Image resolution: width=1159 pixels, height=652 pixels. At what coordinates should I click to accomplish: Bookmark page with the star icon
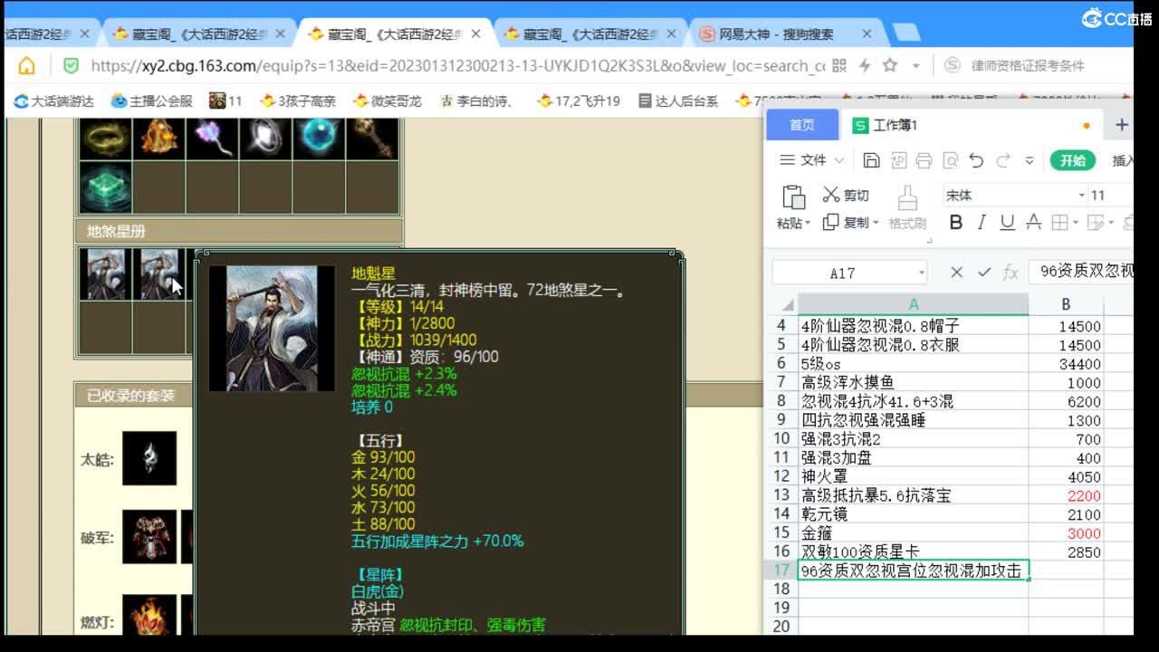tap(890, 66)
